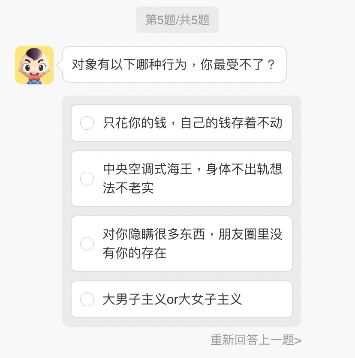
Task: Tap the question bubble 对象有以下哪种行为
Action: pos(174,65)
